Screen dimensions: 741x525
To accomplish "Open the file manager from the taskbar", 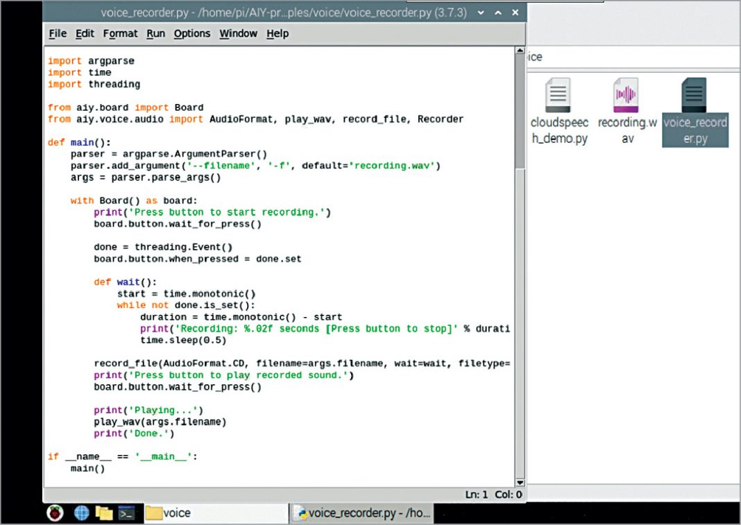I will click(x=103, y=513).
